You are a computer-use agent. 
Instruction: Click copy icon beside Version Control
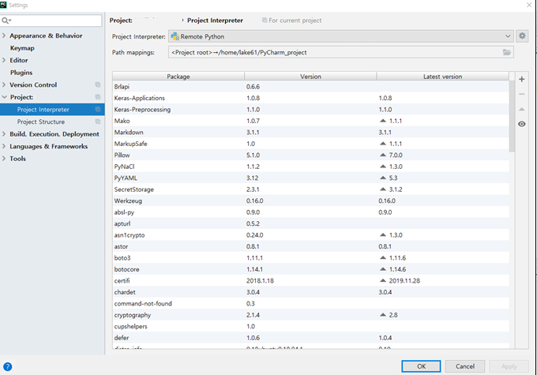tap(98, 84)
